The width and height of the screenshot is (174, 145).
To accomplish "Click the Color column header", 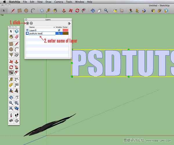I will tap(65, 27).
